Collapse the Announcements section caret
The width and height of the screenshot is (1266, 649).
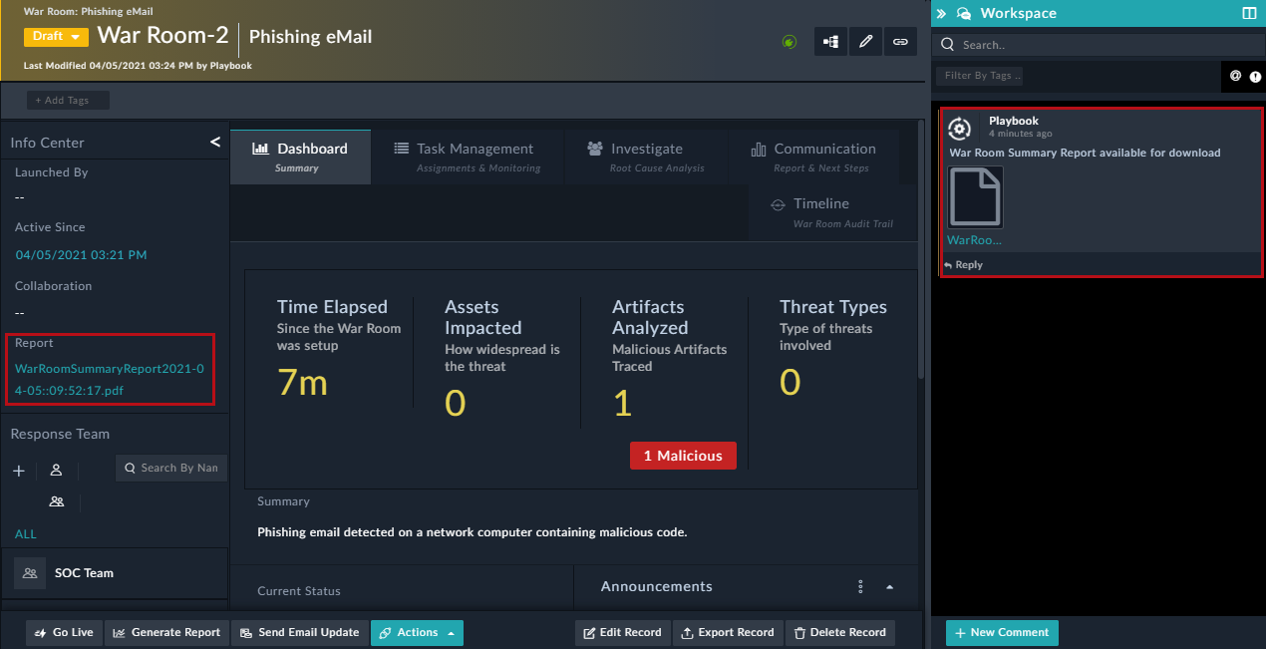click(x=889, y=586)
